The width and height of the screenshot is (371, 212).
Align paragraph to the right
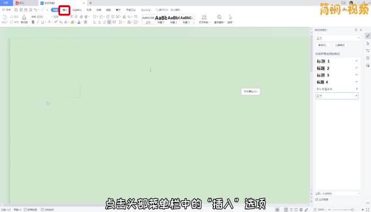(104, 22)
